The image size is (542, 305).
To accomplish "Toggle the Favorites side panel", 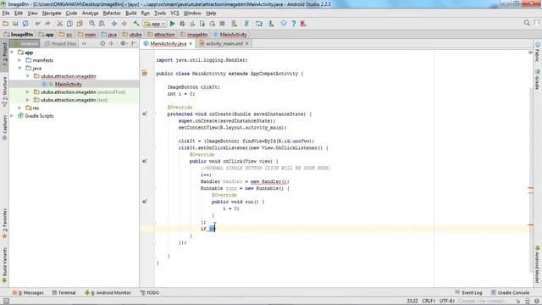I will tap(4, 224).
